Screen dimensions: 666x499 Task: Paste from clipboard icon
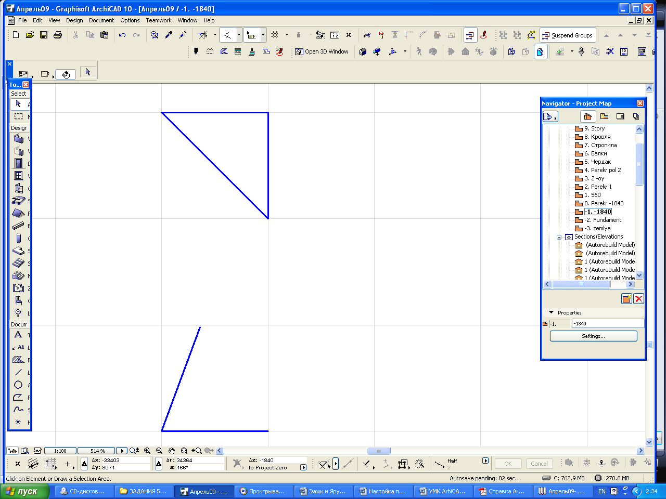[104, 35]
